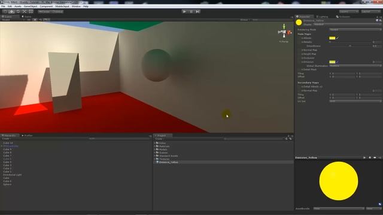Screen dimensions: 383x215
Task: Toggle scene lighting button in Scene bar
Action: tap(35, 20)
